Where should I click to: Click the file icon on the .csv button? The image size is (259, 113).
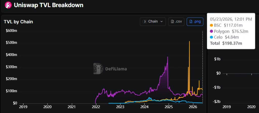172,22
